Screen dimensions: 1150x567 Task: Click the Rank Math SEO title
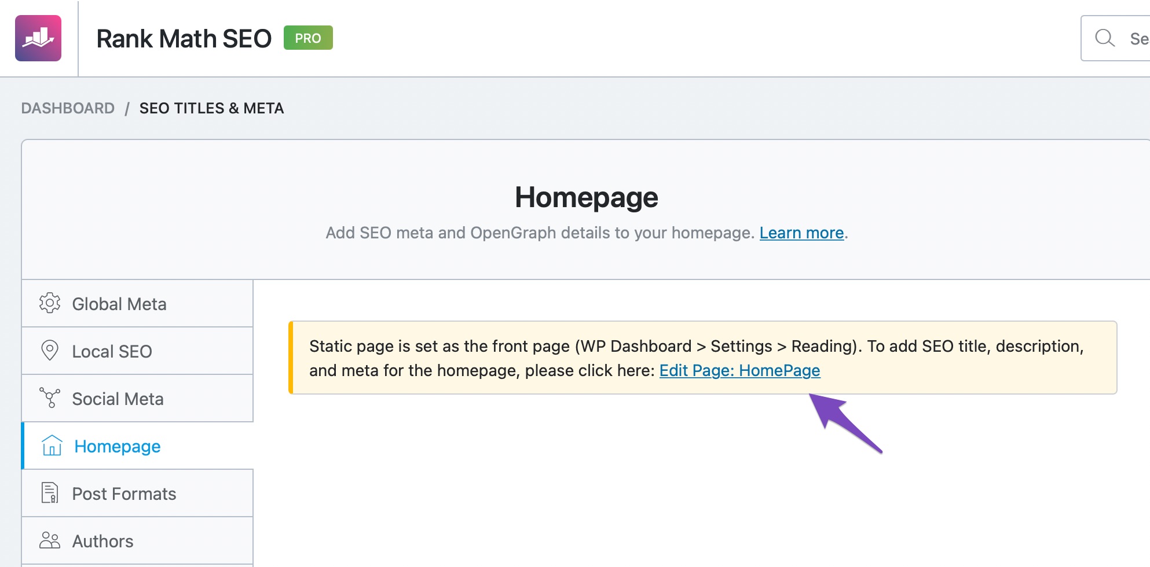click(x=184, y=39)
